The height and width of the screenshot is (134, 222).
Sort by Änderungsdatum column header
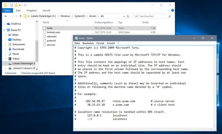pyautogui.click(x=104, y=23)
